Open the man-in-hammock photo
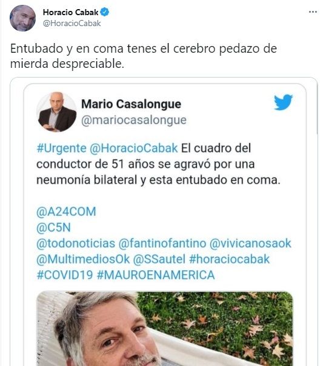The height and width of the screenshot is (366, 326). click(x=165, y=328)
